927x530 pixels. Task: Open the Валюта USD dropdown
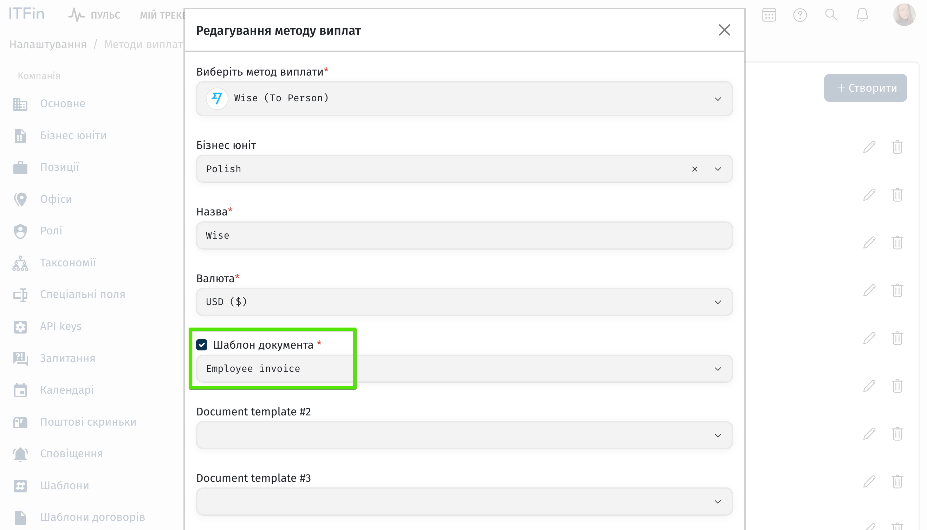[717, 302]
